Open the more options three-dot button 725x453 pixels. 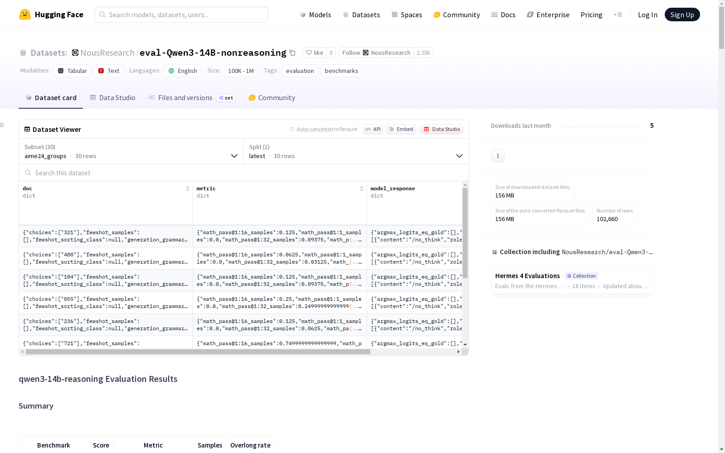(498, 156)
